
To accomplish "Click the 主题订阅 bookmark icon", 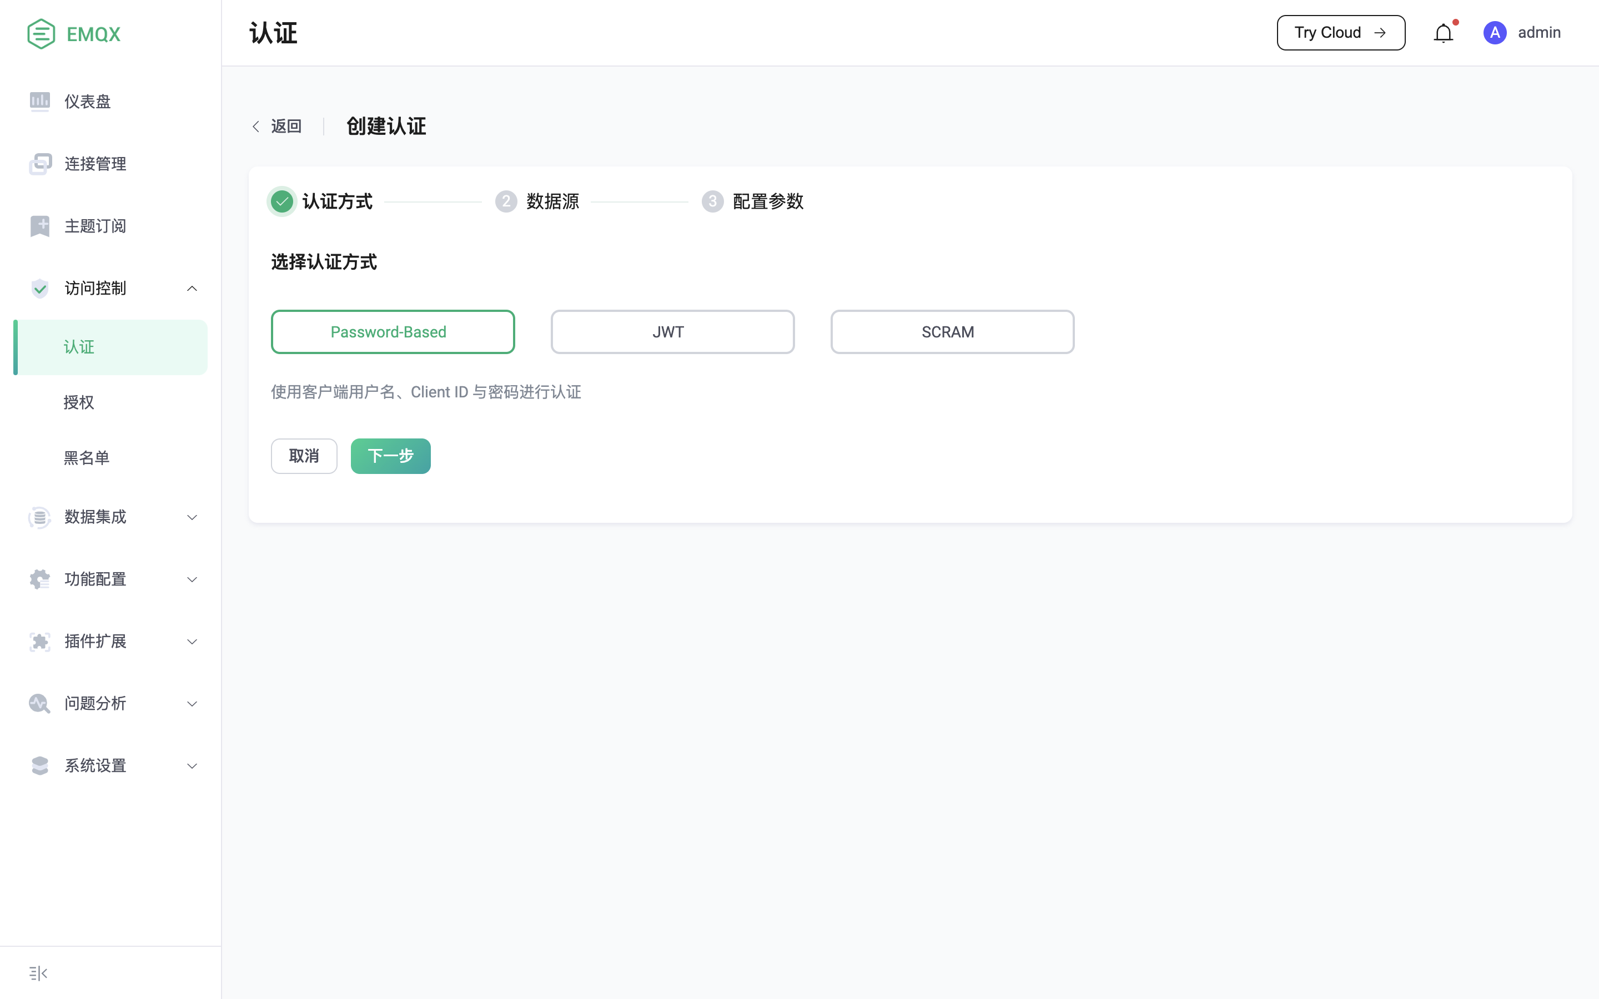I will [39, 226].
